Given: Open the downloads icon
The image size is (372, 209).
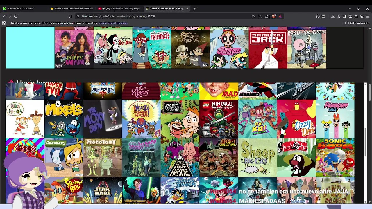Looking at the screenshot, I should tap(333, 16).
